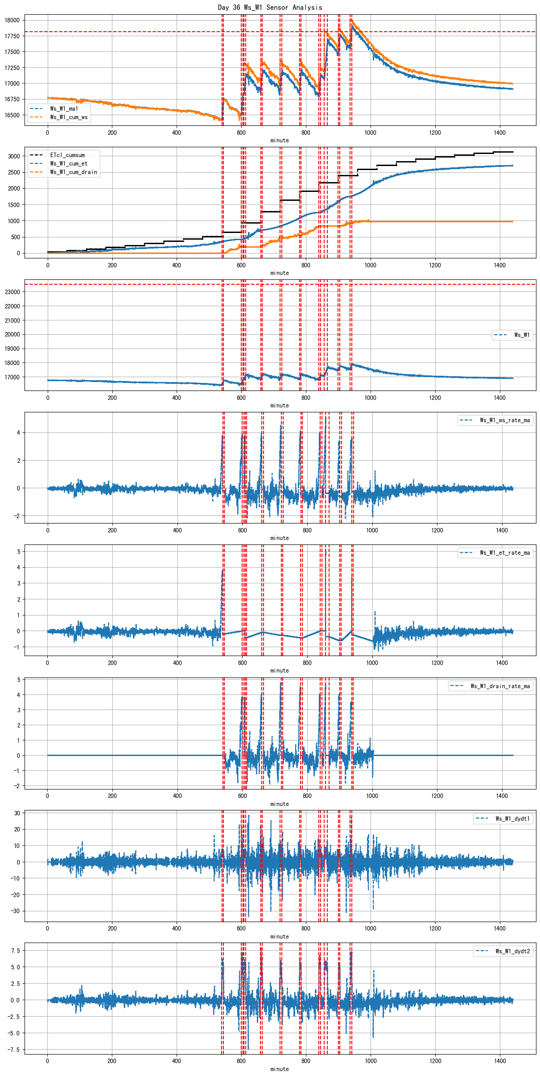Click the 23000 y-axis tick label

(12, 292)
